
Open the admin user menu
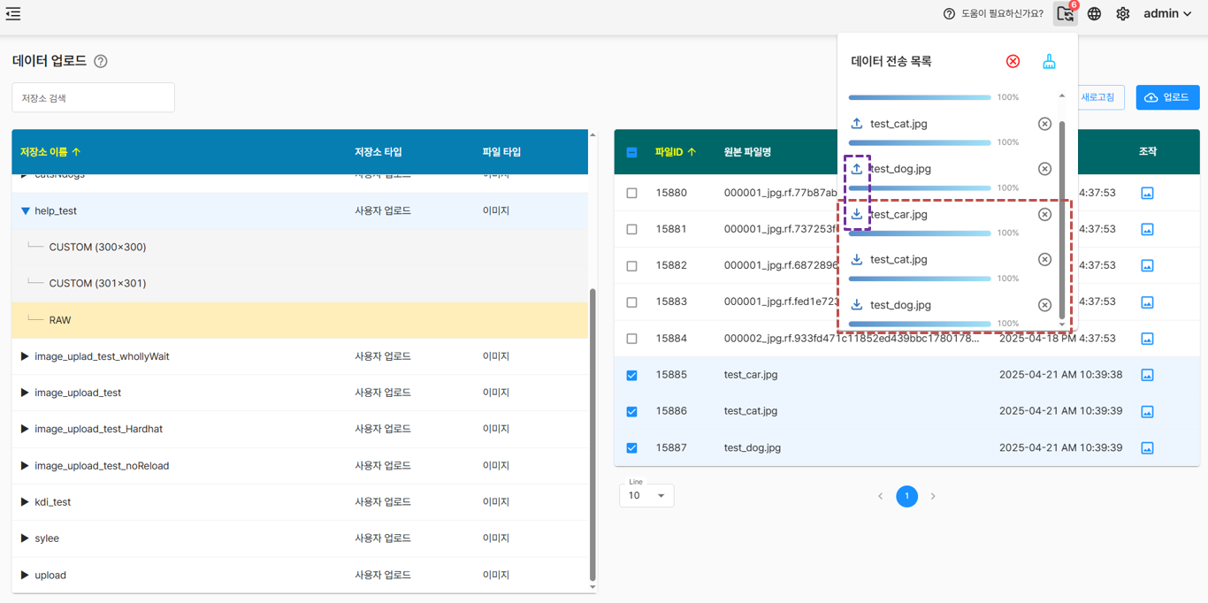[x=1167, y=14]
